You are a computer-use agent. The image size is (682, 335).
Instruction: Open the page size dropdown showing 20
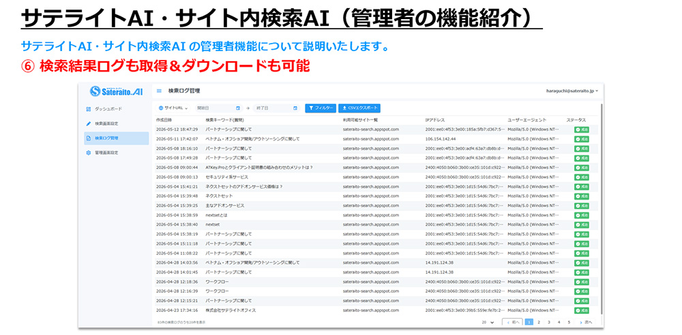[x=488, y=322]
